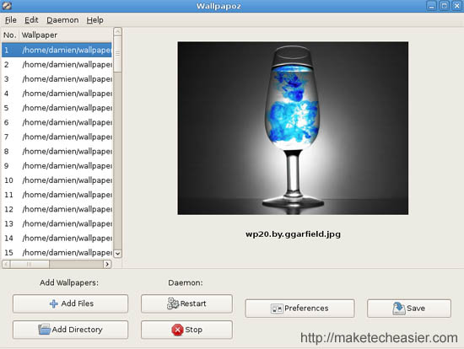Click the blue plus Add Files icon

[53, 303]
